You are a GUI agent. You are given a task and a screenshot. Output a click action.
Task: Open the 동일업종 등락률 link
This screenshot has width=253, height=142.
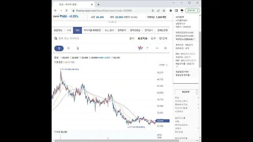[x=183, y=75]
